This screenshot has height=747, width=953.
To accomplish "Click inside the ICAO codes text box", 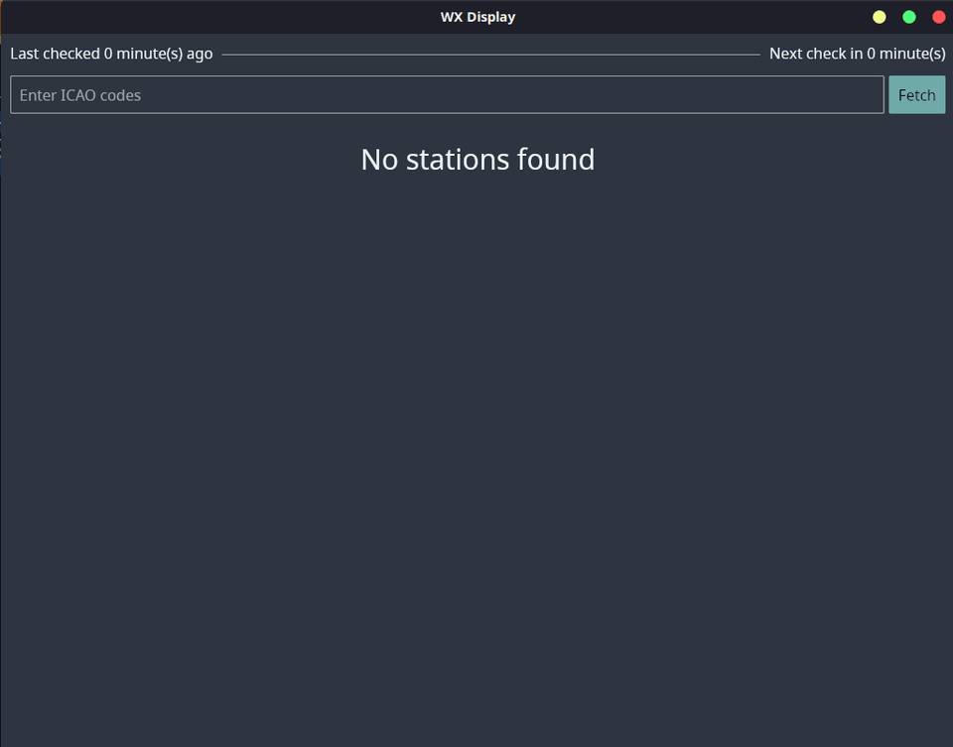I will click(447, 94).
